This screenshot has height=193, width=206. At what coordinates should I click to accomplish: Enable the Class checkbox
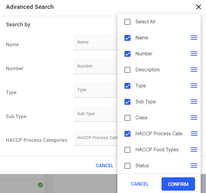pos(127,118)
